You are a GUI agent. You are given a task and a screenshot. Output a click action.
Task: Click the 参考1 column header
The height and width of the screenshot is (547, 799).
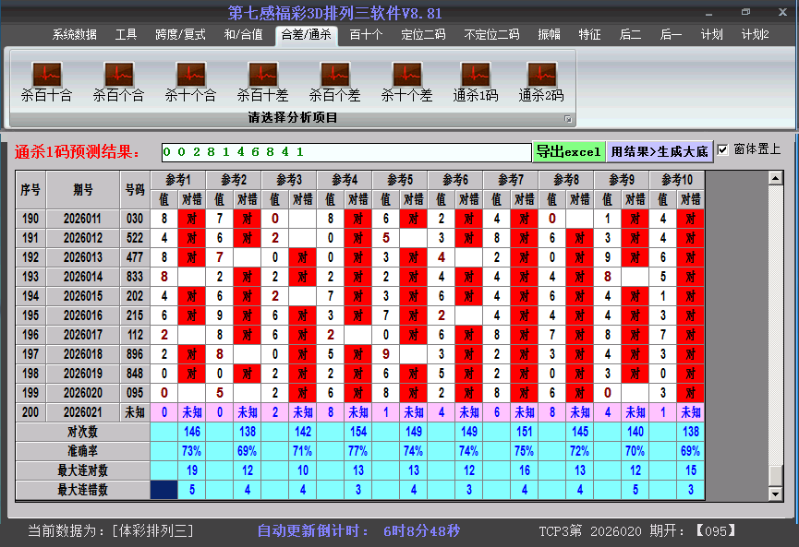coord(177,179)
